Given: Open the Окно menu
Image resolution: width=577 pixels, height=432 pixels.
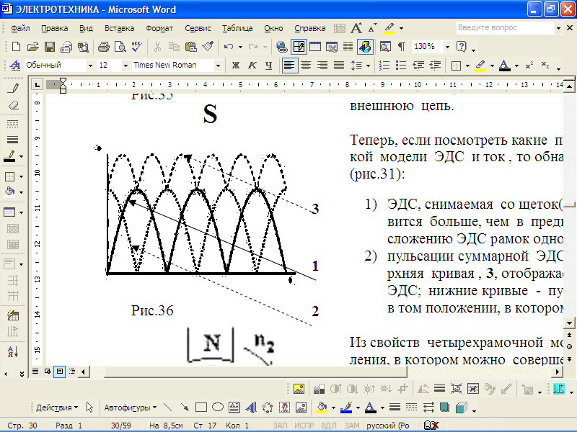Looking at the screenshot, I should point(273,28).
